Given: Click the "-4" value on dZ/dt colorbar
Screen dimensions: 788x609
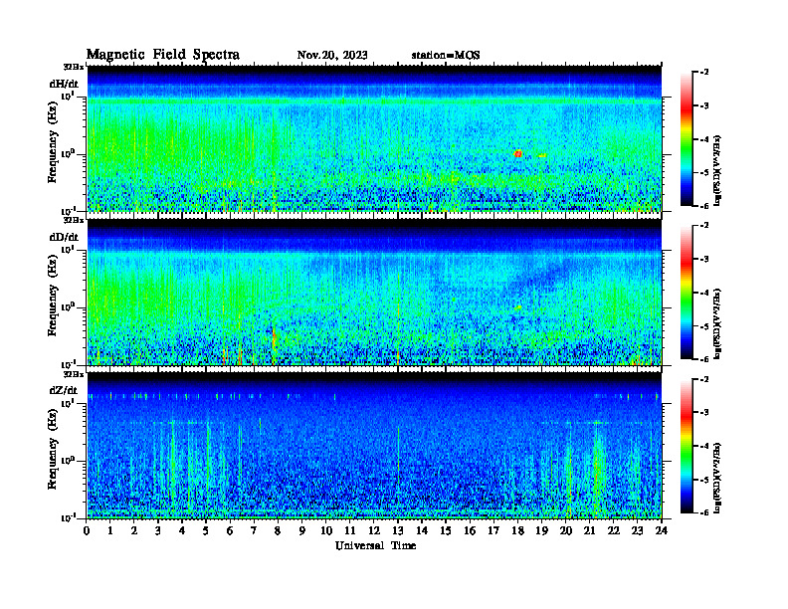Looking at the screenshot, I should (x=704, y=446).
